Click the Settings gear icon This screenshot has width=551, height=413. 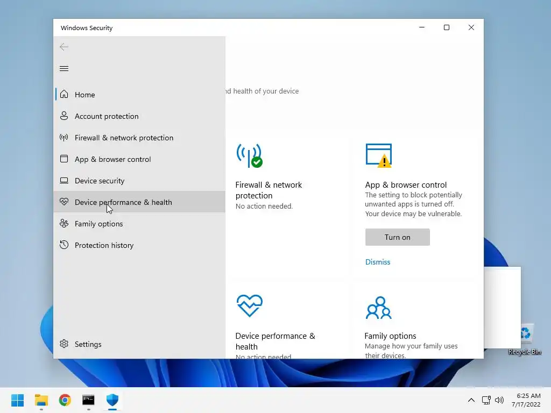(64, 344)
